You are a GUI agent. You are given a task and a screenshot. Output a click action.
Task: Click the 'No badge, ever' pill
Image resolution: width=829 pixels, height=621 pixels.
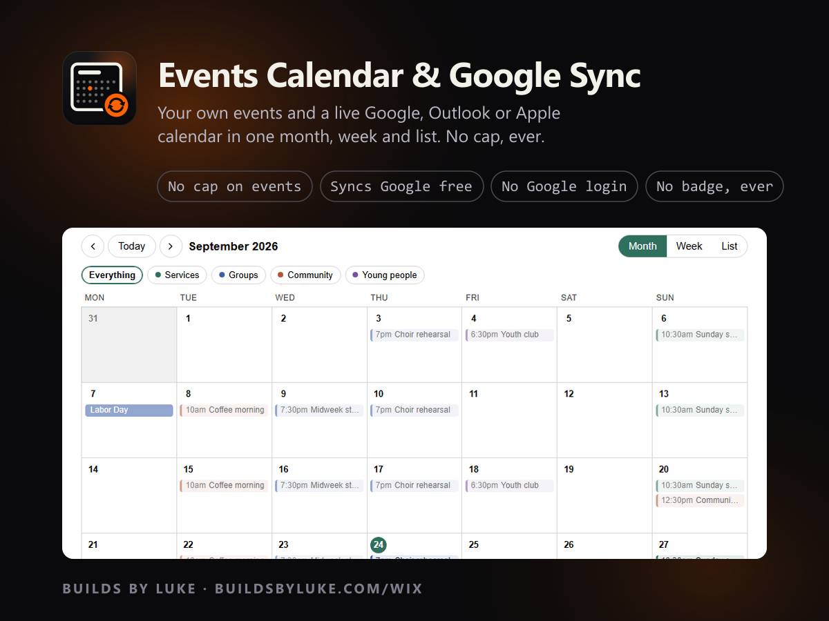click(714, 186)
